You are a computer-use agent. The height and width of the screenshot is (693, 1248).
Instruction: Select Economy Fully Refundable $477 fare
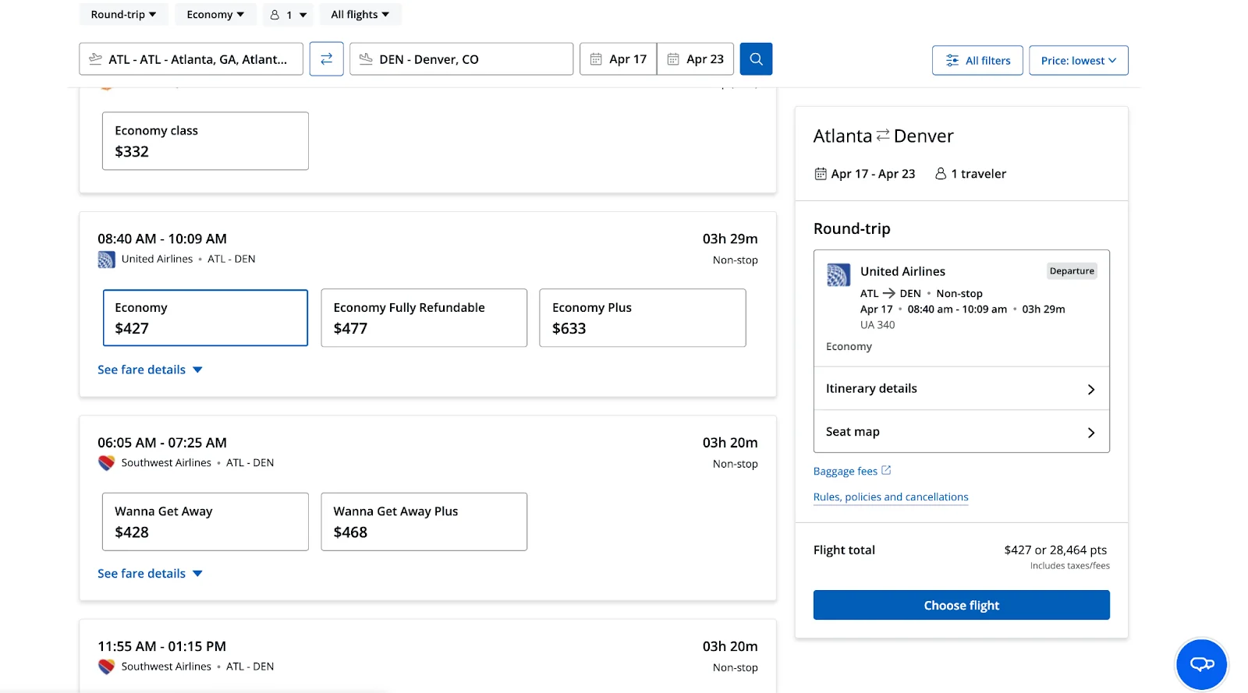click(x=424, y=318)
